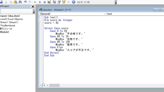The width and height of the screenshot is (164, 92).
Task: Toggle Design Mode icon
Action: point(49,2)
